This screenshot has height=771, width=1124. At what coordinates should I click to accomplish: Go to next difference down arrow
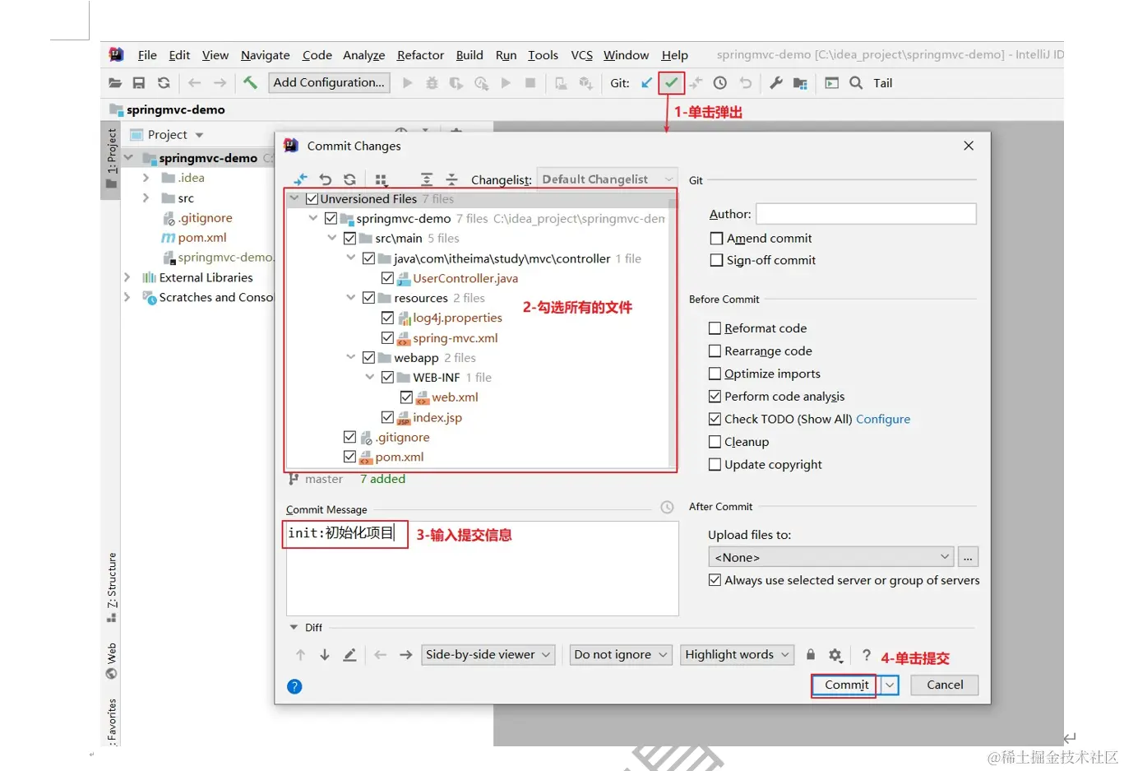325,655
